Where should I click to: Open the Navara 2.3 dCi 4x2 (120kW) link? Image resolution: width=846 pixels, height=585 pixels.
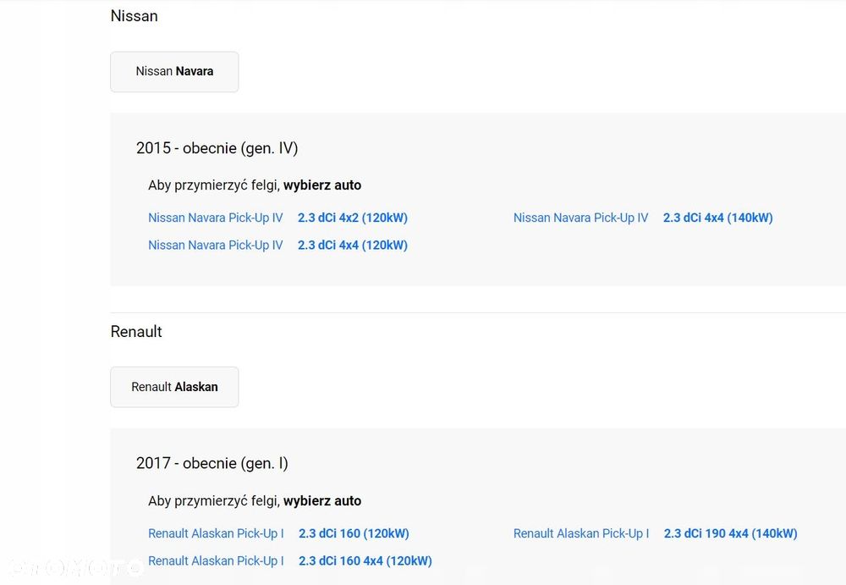point(352,218)
